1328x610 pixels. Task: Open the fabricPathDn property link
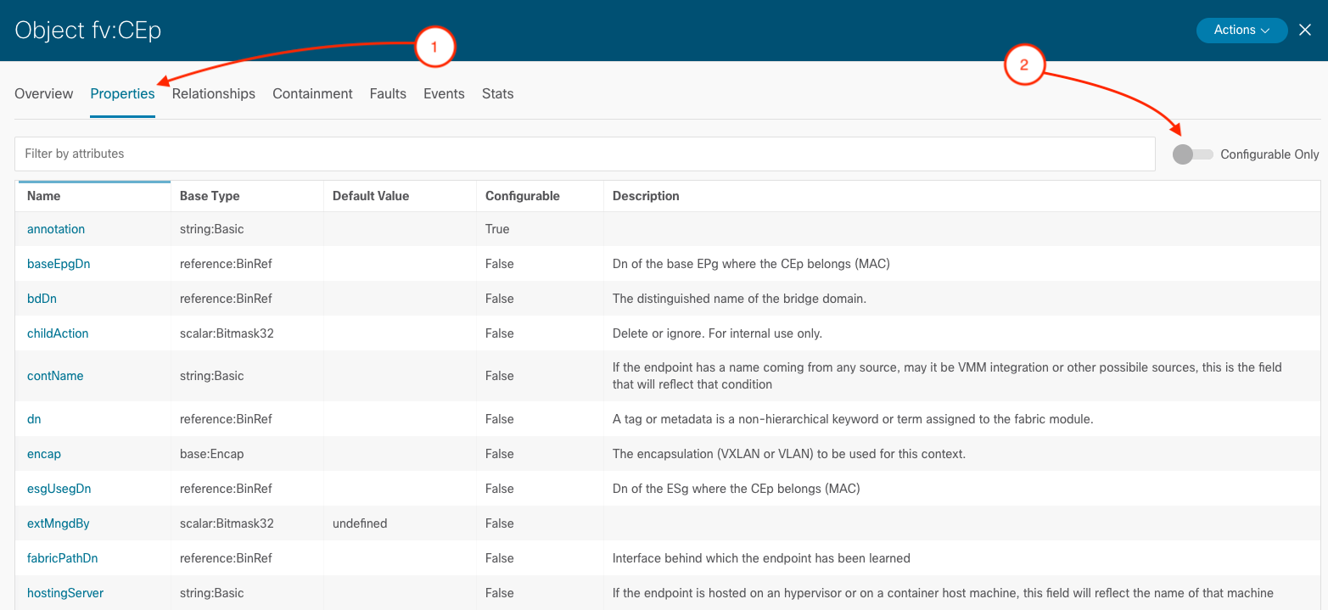click(x=63, y=558)
